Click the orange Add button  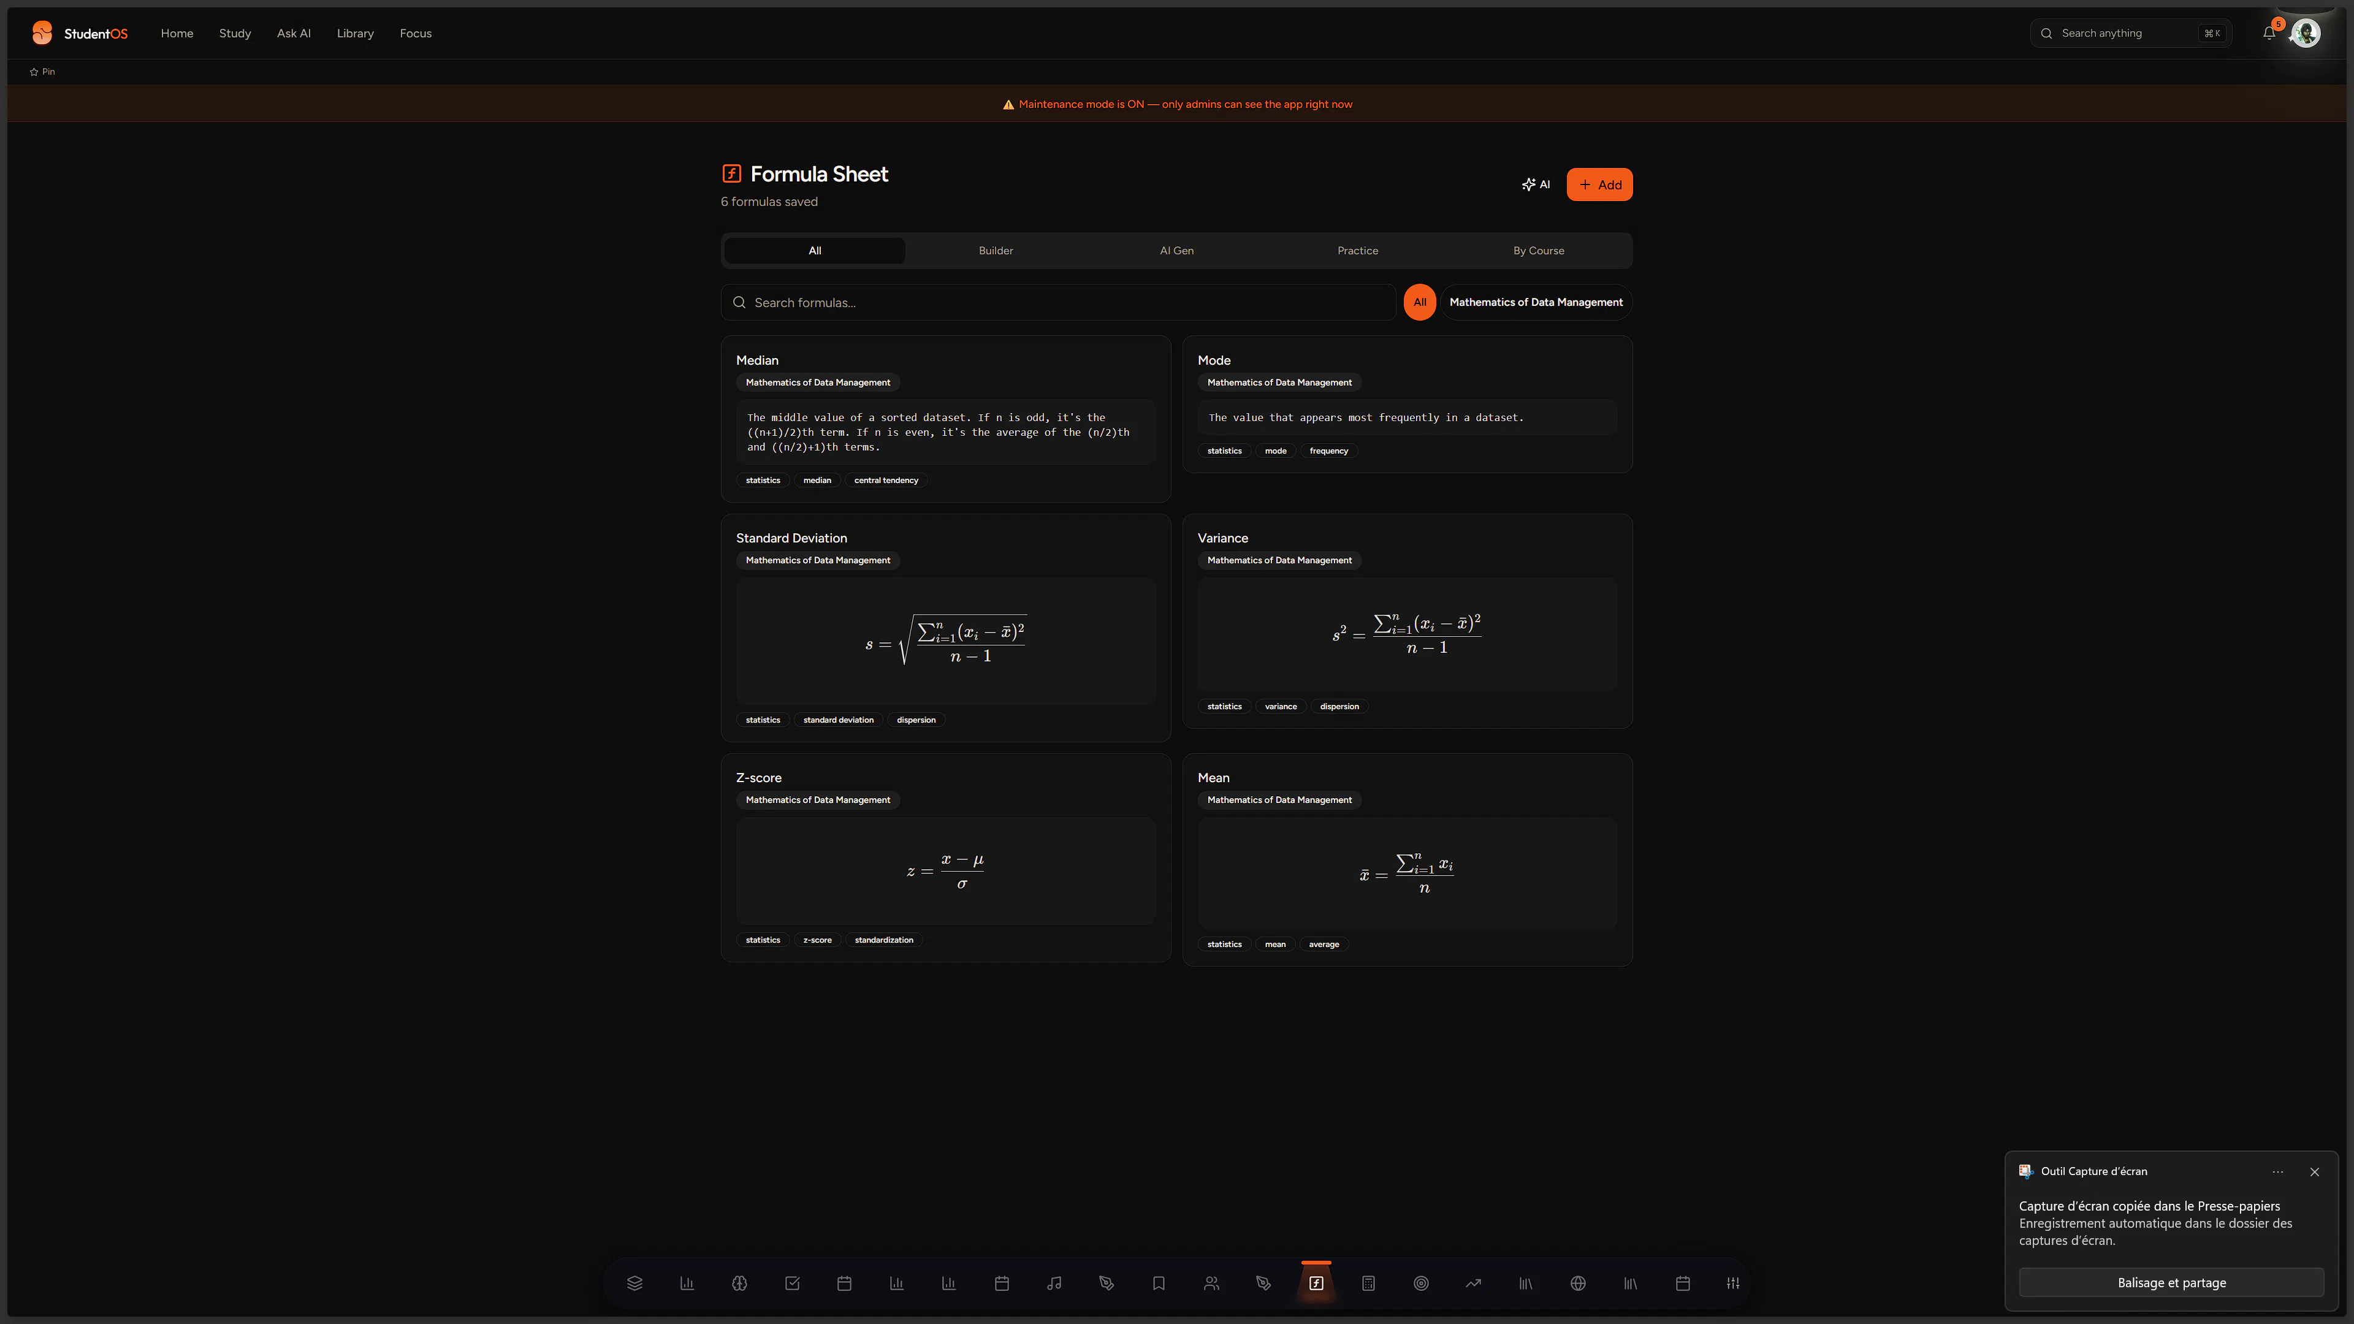tap(1599, 185)
